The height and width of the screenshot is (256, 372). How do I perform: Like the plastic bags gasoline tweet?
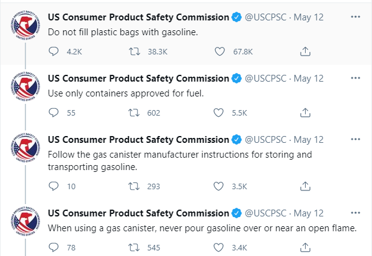218,51
